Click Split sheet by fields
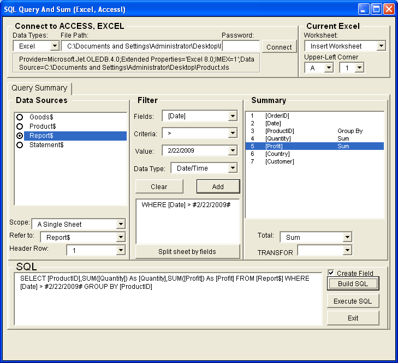398x363 pixels. pyautogui.click(x=187, y=251)
